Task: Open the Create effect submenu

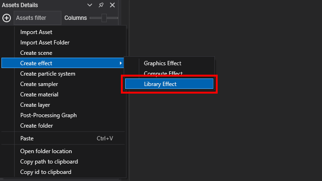Action: pos(63,63)
